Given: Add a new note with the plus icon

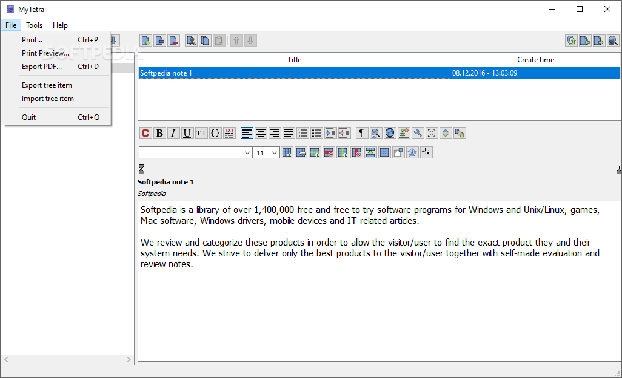Looking at the screenshot, I should coord(146,41).
